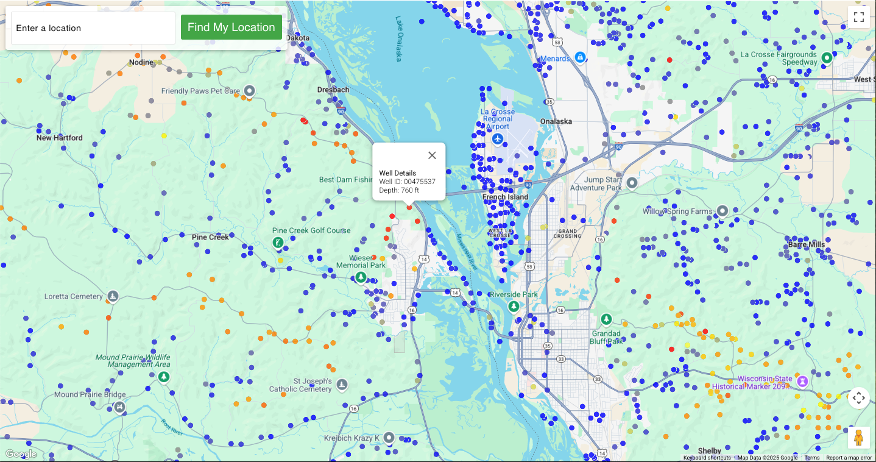Screen dimensions: 876x462
Task: Select the La Crosse Regional Airport icon
Action: [498, 139]
